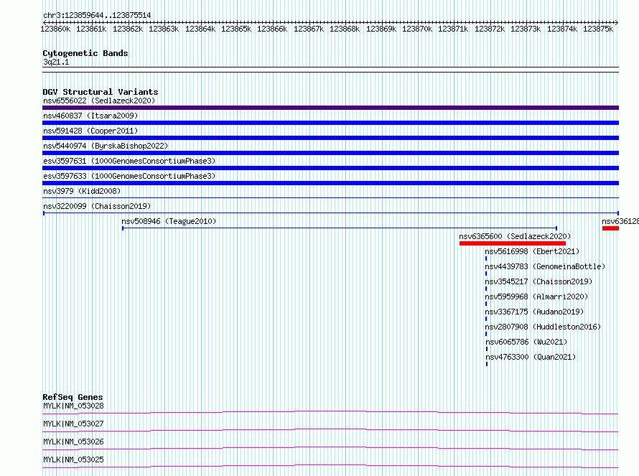The image size is (639, 476).
Task: Click the 123872k coordinate label
Action: point(490,29)
